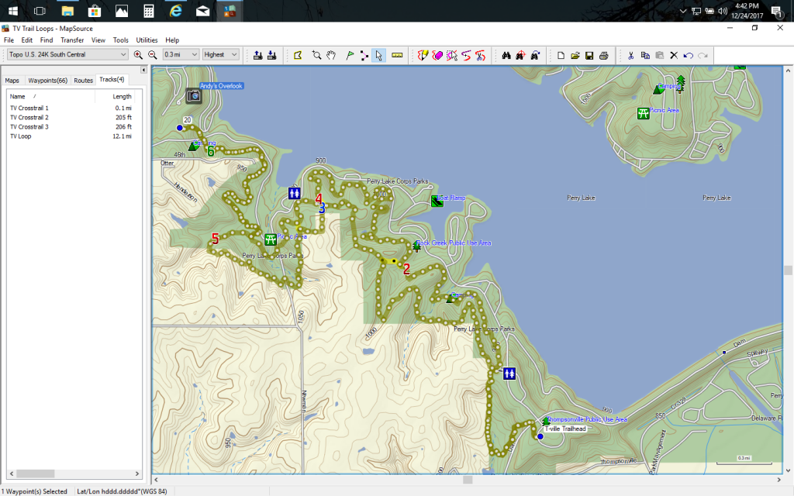
Task: Select the Map tool icon
Action: [298, 55]
